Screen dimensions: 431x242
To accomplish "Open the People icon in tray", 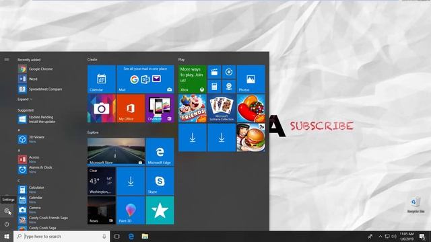I will click(370, 236).
